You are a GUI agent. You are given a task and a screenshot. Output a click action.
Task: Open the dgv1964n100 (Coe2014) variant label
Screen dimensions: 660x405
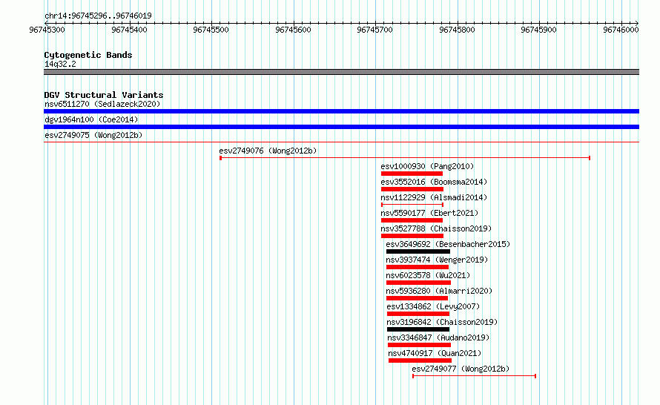[91, 119]
